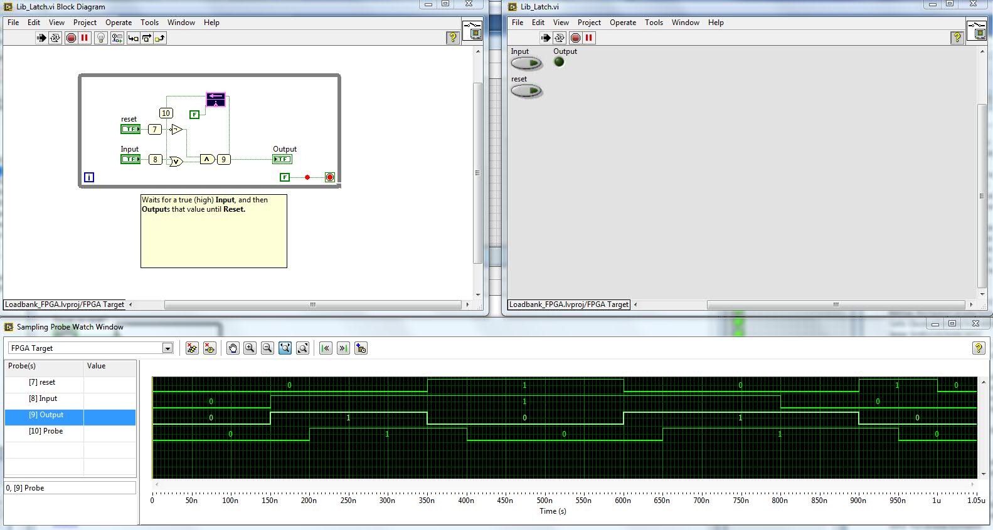
Task: Click the Input terminal on block diagram
Action: [x=130, y=159]
